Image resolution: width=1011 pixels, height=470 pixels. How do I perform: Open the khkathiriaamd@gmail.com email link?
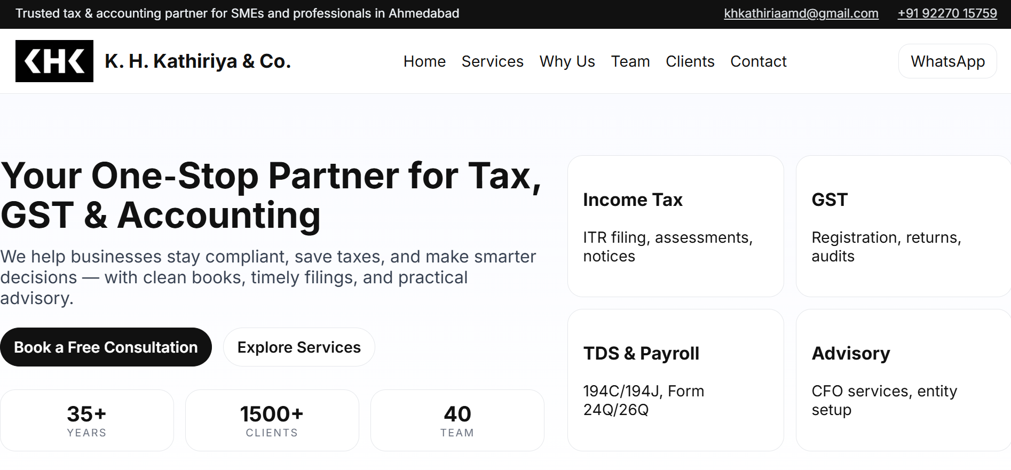pos(801,13)
